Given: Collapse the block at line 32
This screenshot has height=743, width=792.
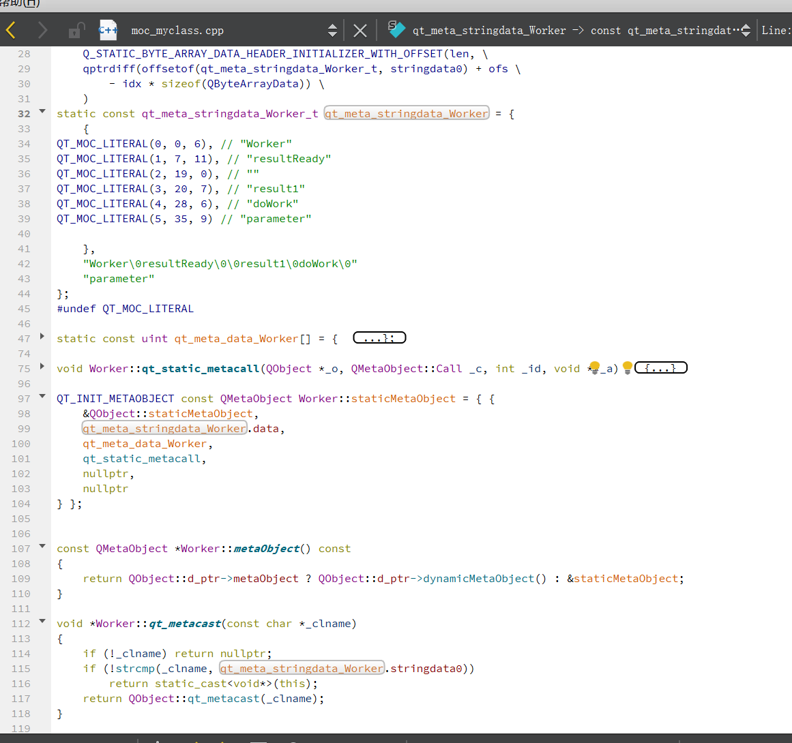Looking at the screenshot, I should (x=42, y=111).
